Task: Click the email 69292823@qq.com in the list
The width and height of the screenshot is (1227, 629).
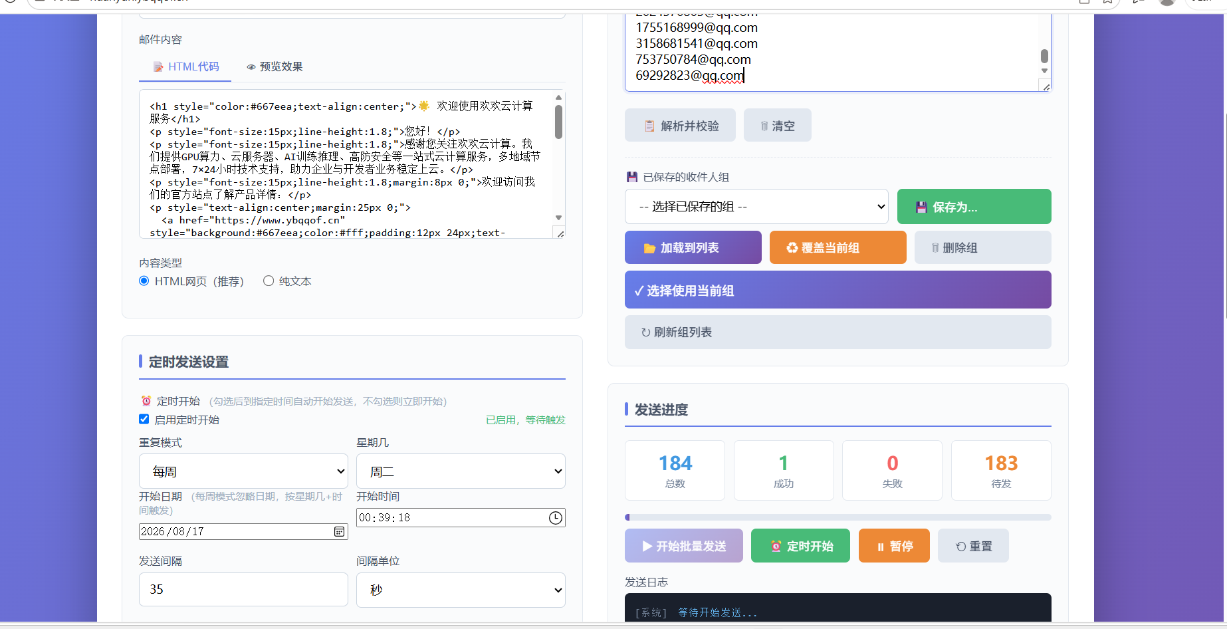Action: click(x=689, y=75)
